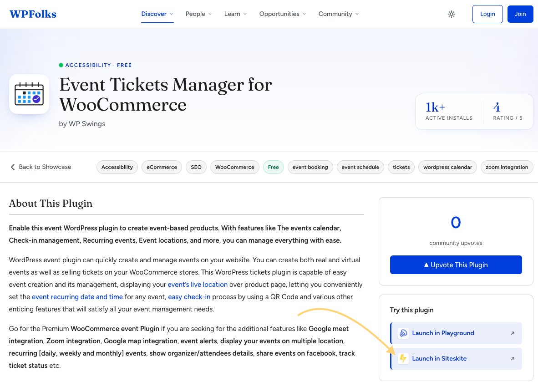Select the green Free tag
The image size is (538, 382).
click(x=274, y=167)
